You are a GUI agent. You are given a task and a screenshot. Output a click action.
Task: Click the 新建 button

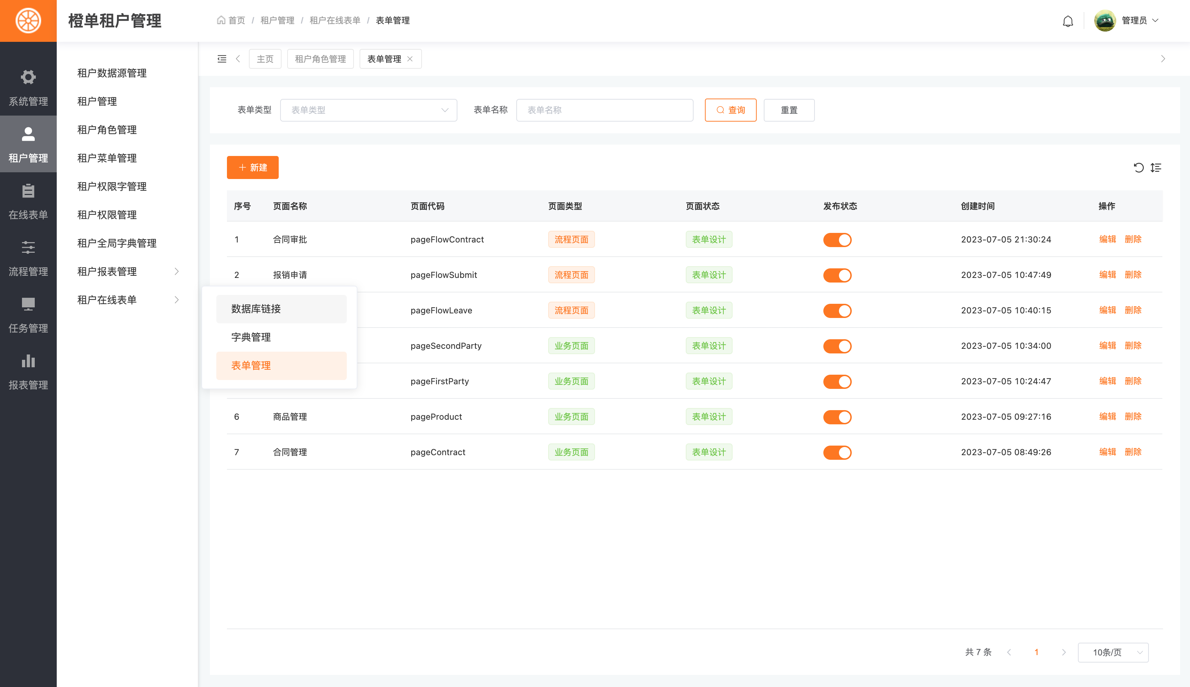click(252, 168)
